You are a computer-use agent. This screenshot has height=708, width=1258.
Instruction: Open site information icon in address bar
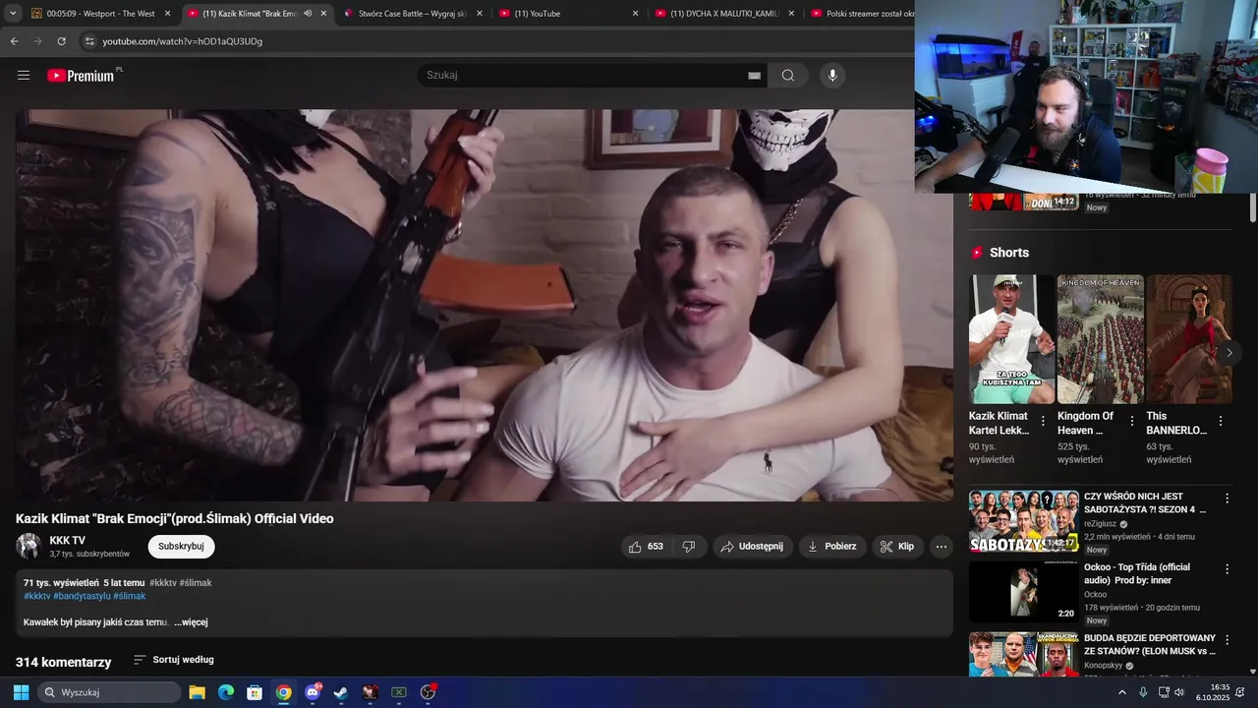pyautogui.click(x=89, y=41)
